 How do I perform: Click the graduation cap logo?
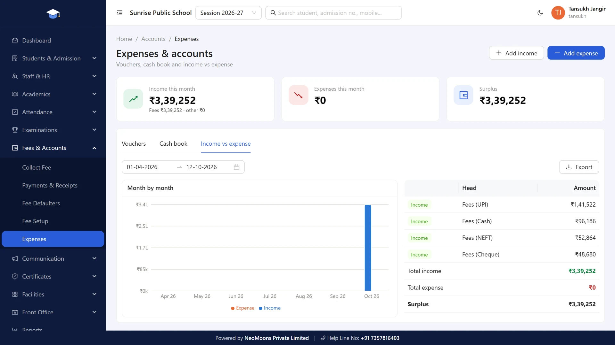[x=53, y=13]
